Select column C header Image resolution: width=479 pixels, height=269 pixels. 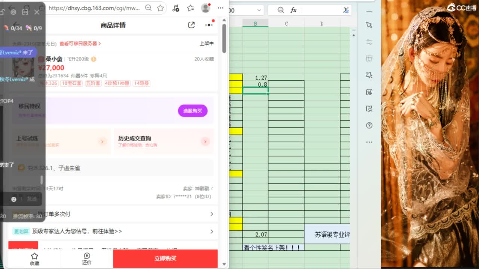(286, 24)
